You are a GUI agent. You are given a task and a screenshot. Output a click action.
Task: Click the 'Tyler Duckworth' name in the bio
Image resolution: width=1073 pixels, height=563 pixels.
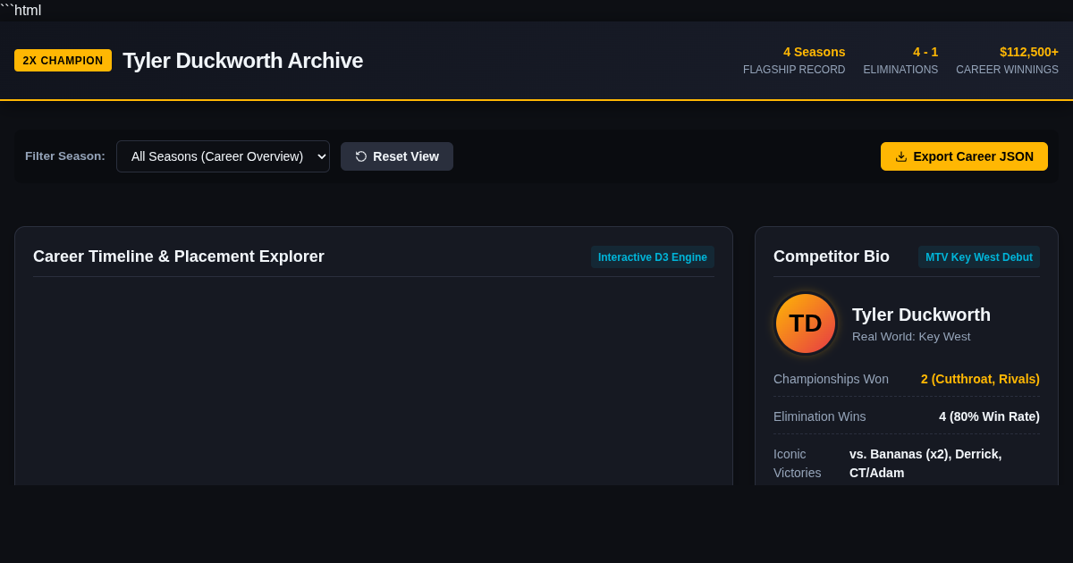click(921, 315)
